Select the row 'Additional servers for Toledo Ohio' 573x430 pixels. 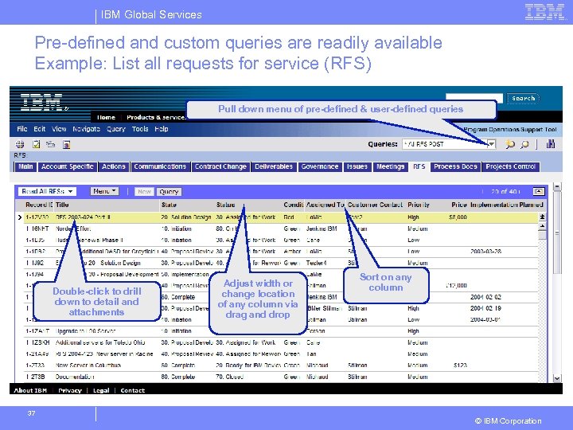[x=282, y=342]
